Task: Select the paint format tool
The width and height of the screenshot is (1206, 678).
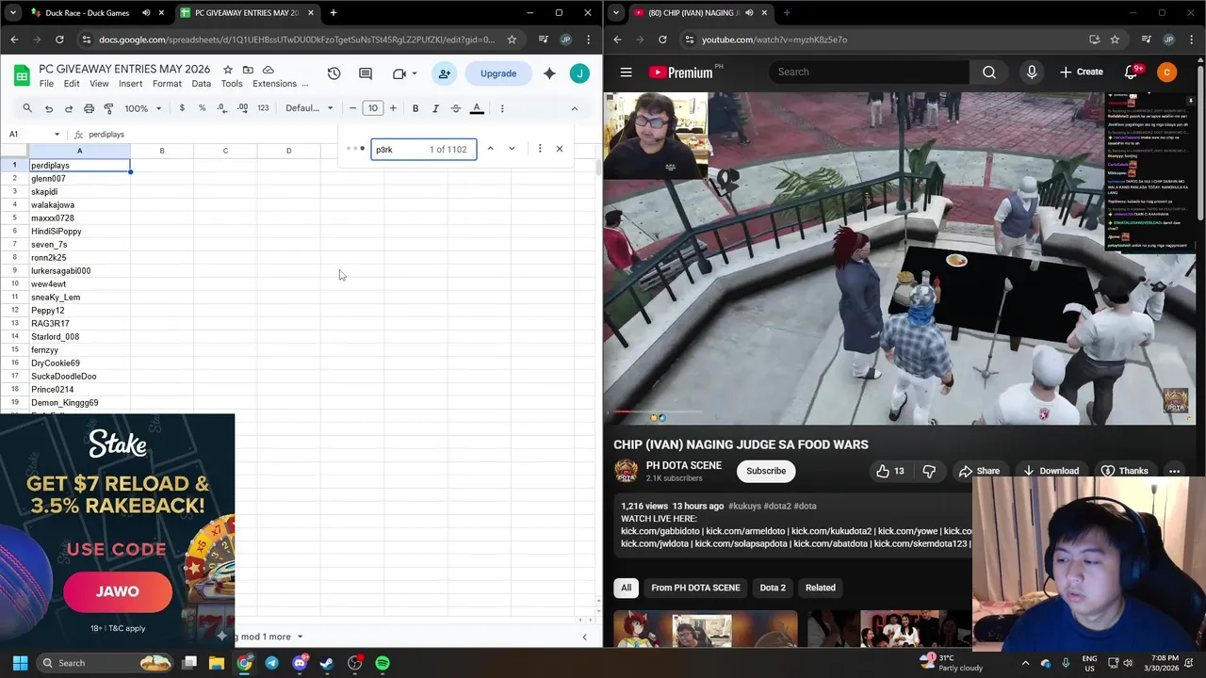Action: (x=108, y=108)
